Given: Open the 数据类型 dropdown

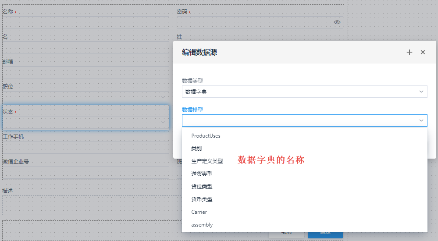Looking at the screenshot, I should (304, 92).
